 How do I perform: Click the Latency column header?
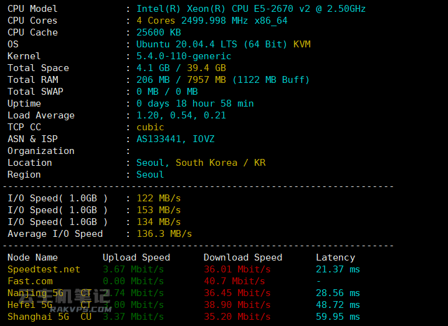coord(335,257)
